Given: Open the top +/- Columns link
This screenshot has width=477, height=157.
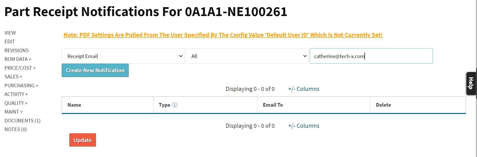Looking at the screenshot, I should pos(303,89).
